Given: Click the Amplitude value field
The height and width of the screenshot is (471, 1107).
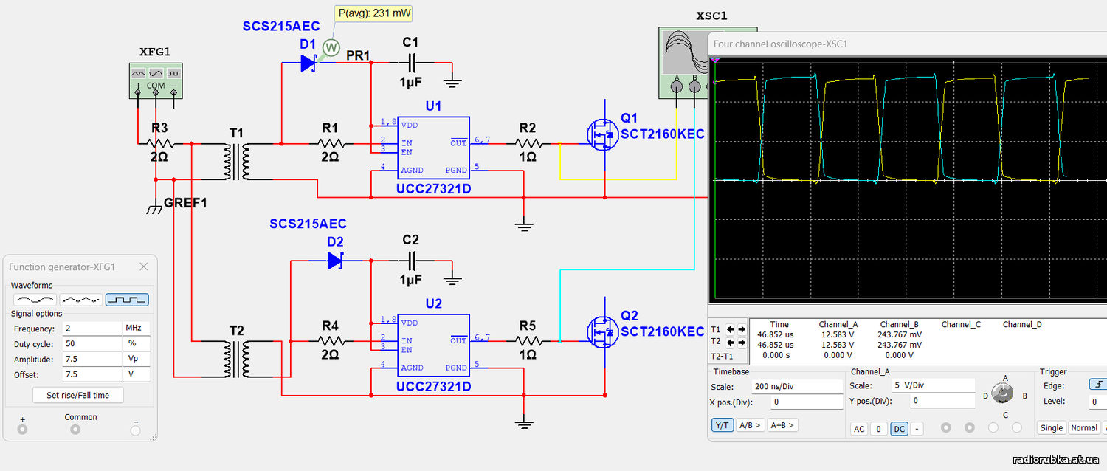Looking at the screenshot, I should tap(92, 360).
